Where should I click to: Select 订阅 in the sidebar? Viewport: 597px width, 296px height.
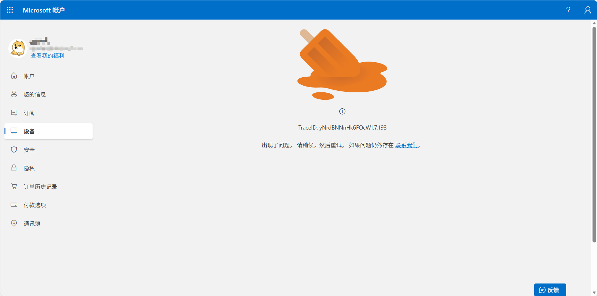pyautogui.click(x=48, y=113)
